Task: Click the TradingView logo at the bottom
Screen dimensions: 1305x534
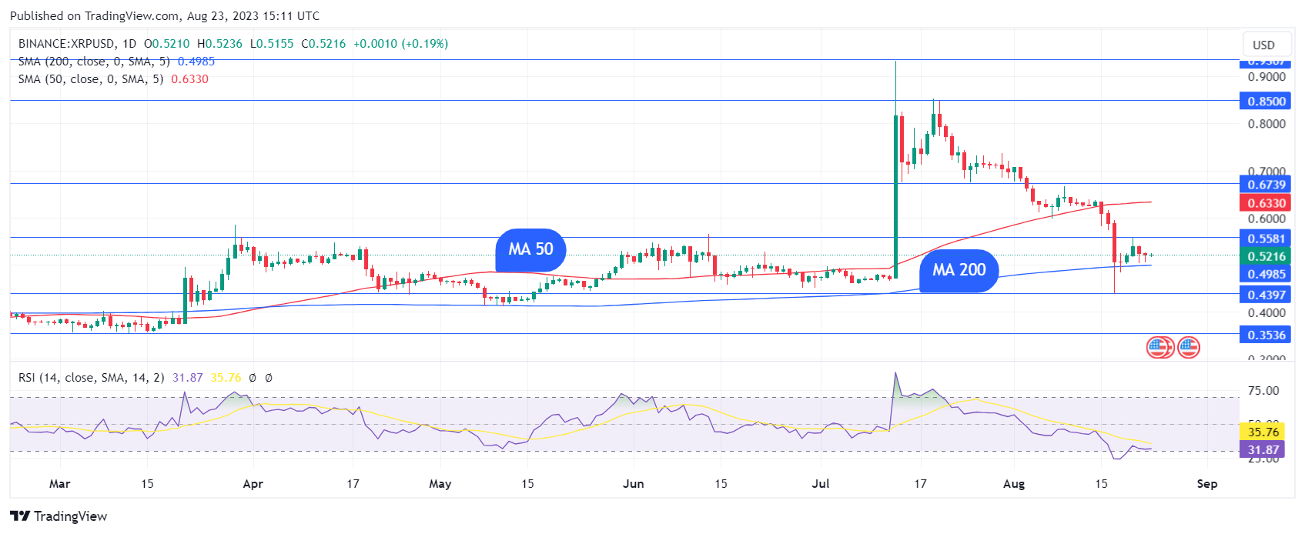Action: pyautogui.click(x=59, y=516)
